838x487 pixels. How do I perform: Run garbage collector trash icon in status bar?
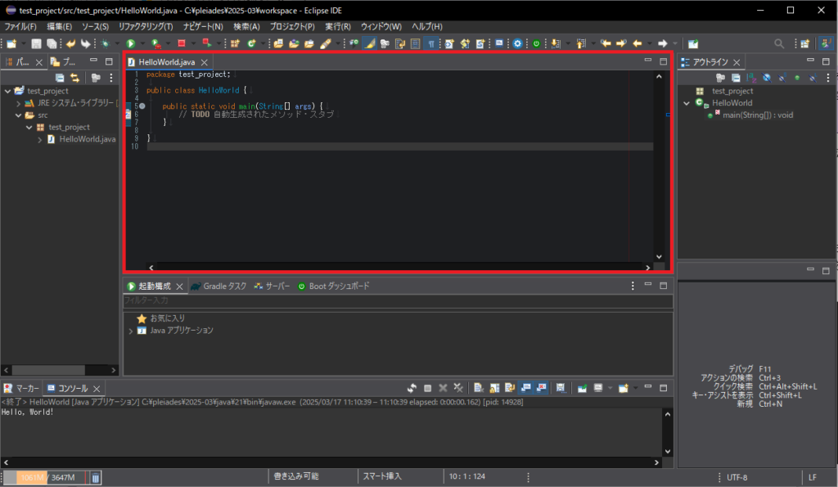(95, 477)
